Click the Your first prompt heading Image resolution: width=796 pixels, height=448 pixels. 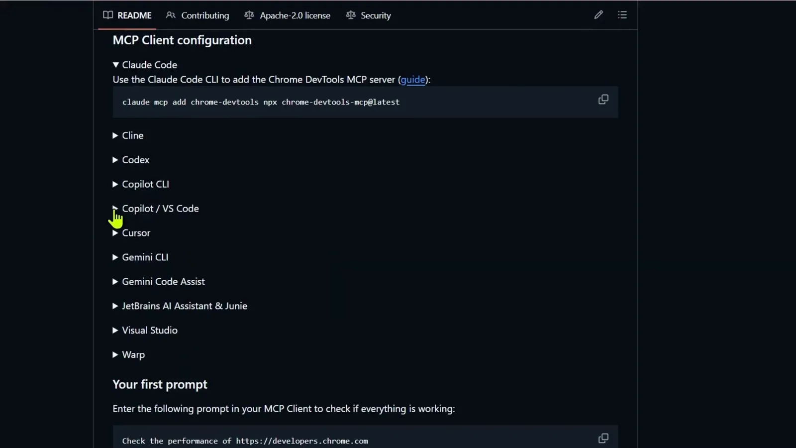[160, 384]
